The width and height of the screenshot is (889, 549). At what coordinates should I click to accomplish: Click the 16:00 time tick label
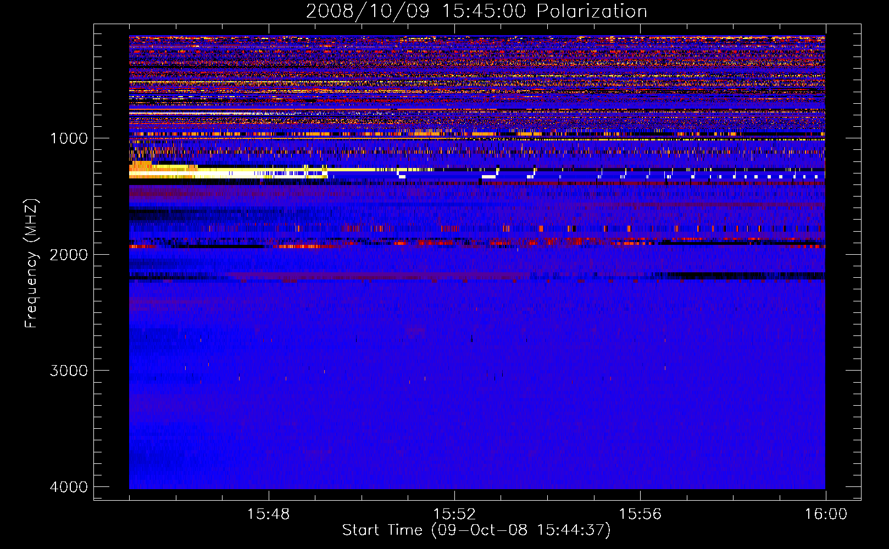tap(826, 514)
